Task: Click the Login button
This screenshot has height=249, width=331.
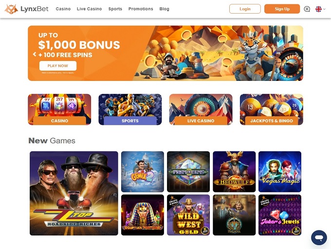Action: pyautogui.click(x=245, y=9)
